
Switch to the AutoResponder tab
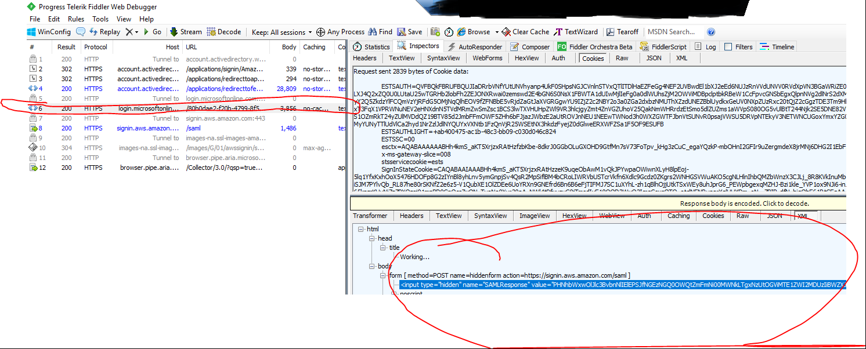474,47
